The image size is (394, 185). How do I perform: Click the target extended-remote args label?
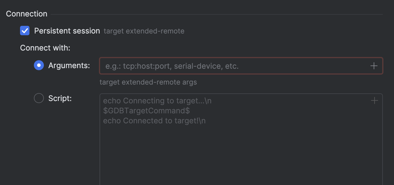click(148, 82)
